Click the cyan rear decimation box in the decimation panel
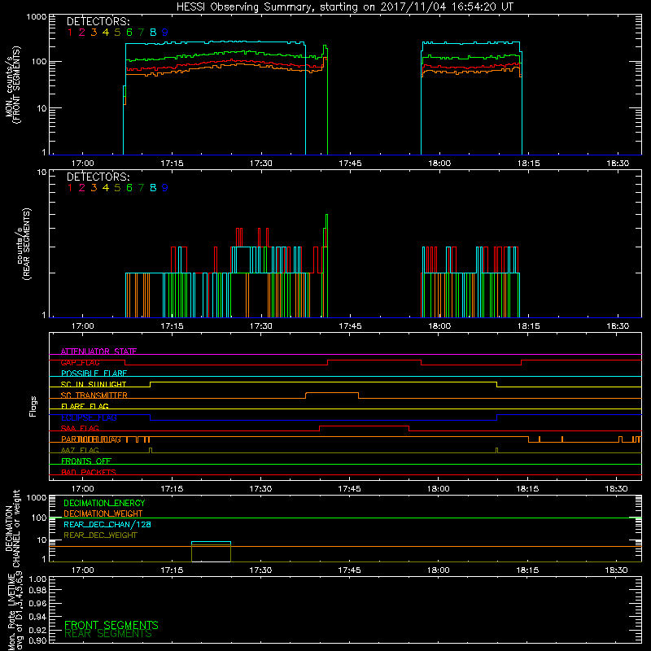This screenshot has width=651, height=651. point(211,552)
